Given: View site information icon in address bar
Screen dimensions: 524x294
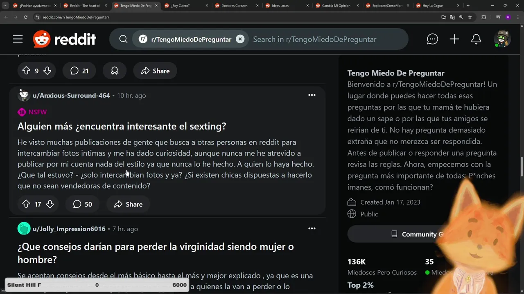Looking at the screenshot, I should pyautogui.click(x=37, y=17).
